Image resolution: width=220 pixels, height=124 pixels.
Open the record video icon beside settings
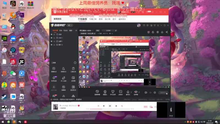[146, 93]
